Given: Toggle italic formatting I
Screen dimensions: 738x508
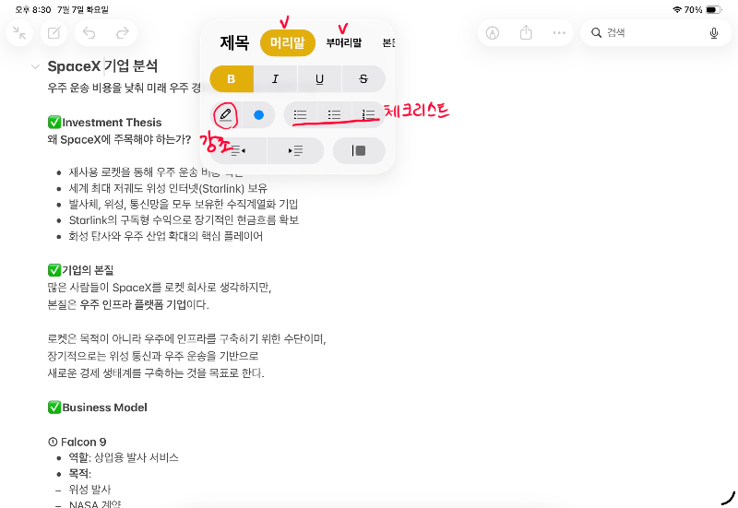Looking at the screenshot, I should (275, 79).
